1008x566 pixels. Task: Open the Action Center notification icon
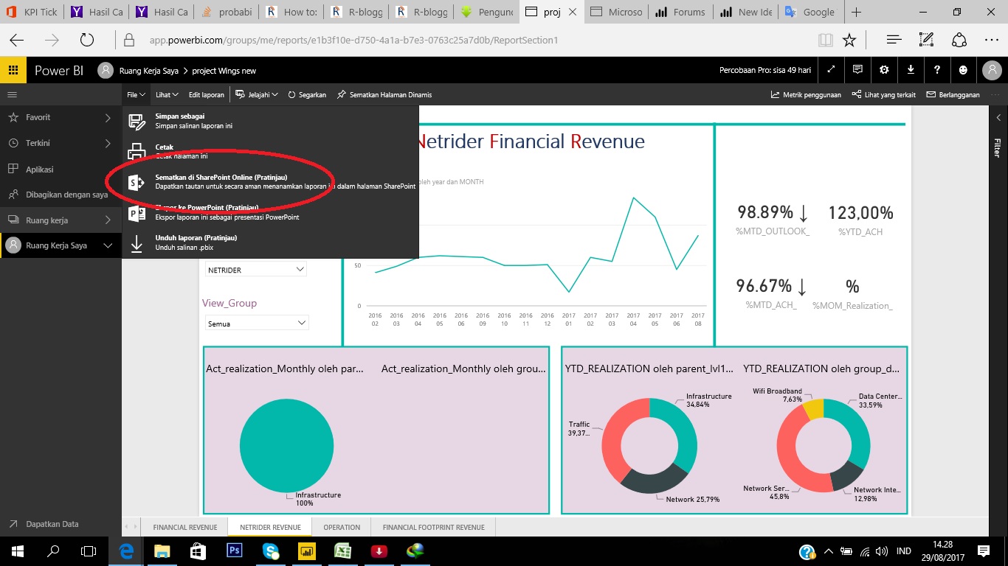click(x=984, y=551)
